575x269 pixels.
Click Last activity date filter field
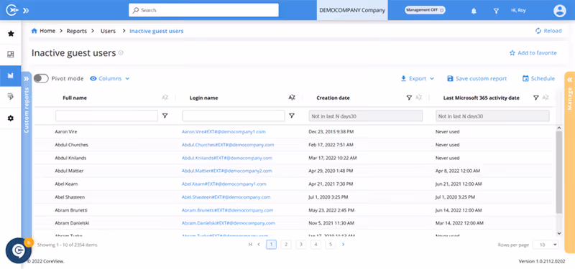(492, 116)
